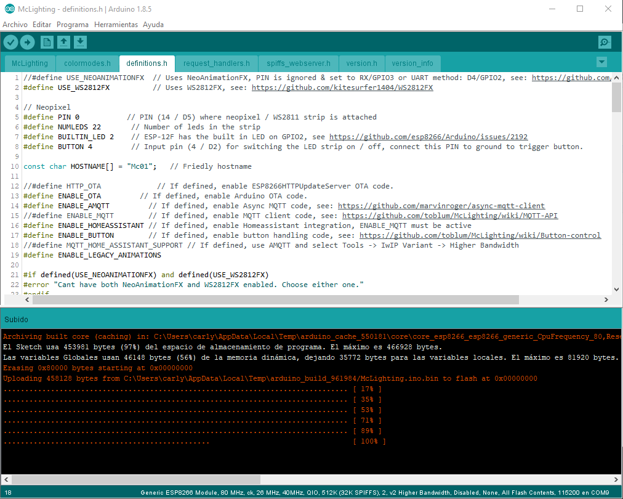
Task: Open the truncated github.com link on line 1
Action: pyautogui.click(x=571, y=78)
